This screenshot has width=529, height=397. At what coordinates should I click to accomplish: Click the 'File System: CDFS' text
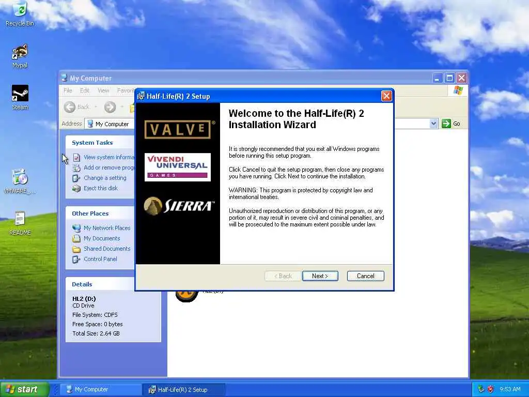point(95,315)
